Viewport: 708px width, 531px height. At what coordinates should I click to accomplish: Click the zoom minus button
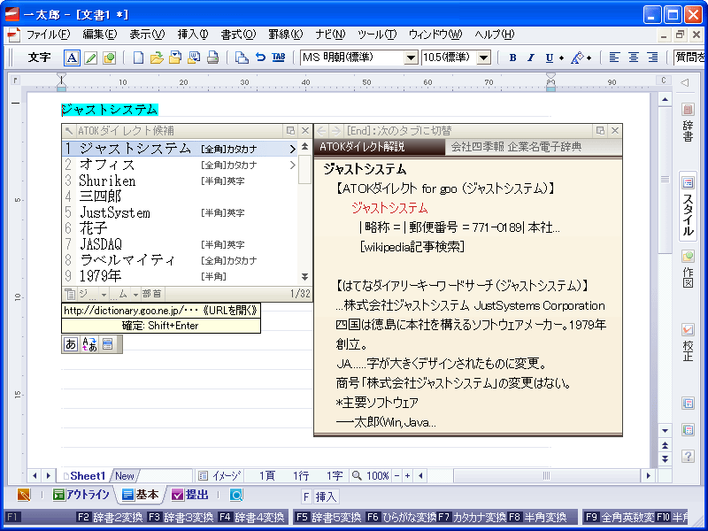point(396,475)
